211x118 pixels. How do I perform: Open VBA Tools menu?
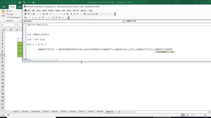(69, 10)
